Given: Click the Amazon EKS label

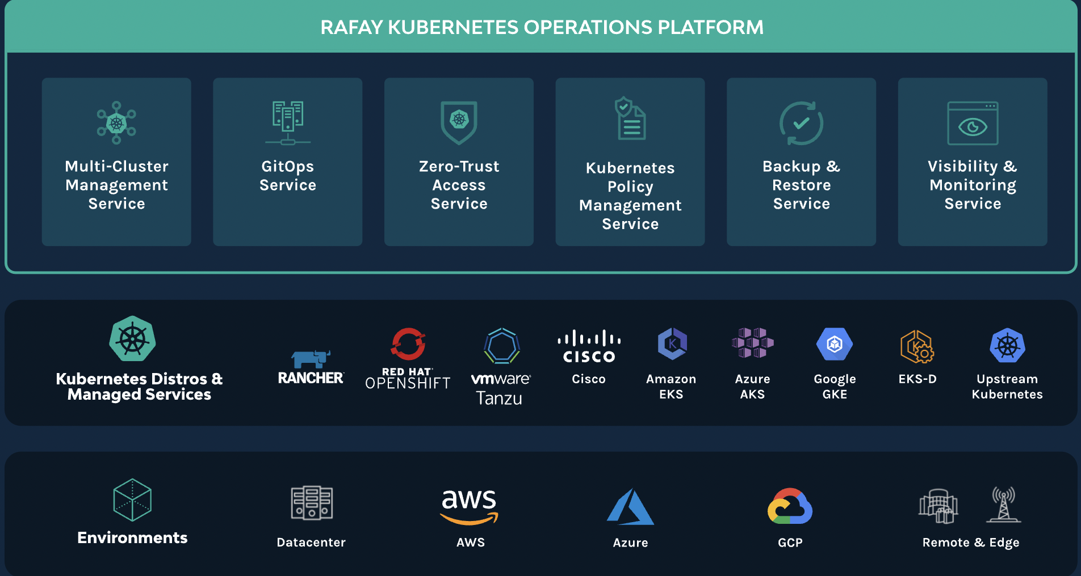Looking at the screenshot, I should pos(671,386).
